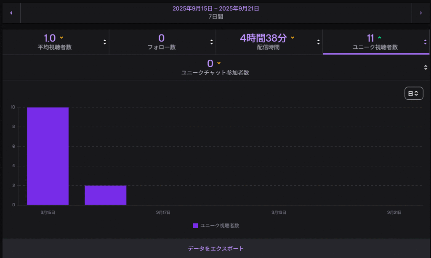Open metric selector arrows on 平均視聴者数 tile

[104, 42]
